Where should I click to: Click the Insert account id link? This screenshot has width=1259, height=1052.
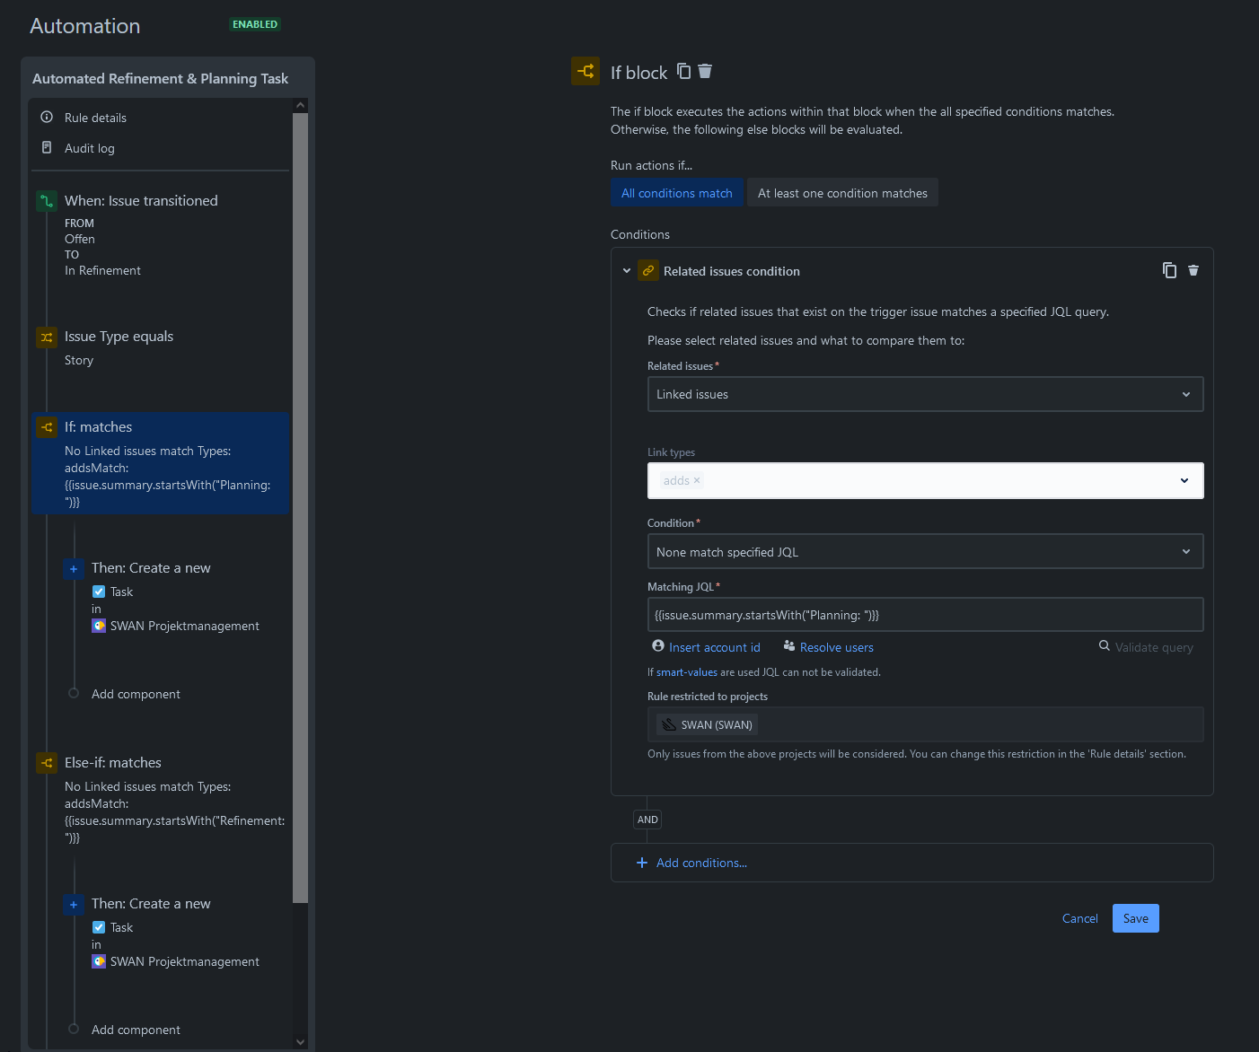(x=714, y=647)
